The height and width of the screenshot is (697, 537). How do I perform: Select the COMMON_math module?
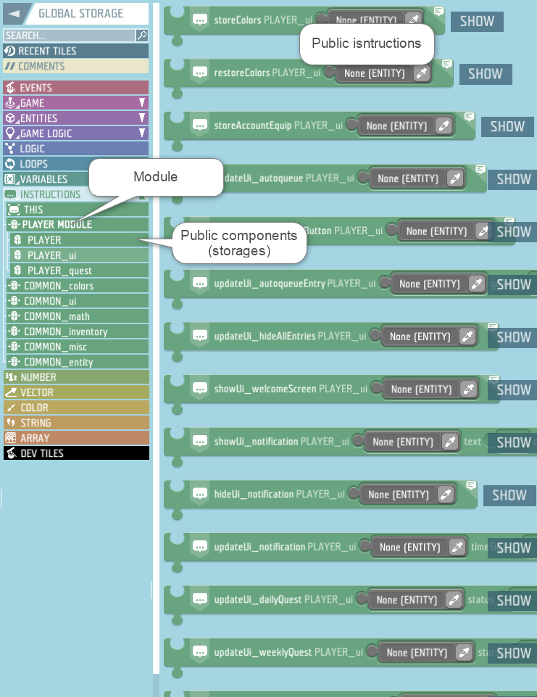(x=78, y=316)
